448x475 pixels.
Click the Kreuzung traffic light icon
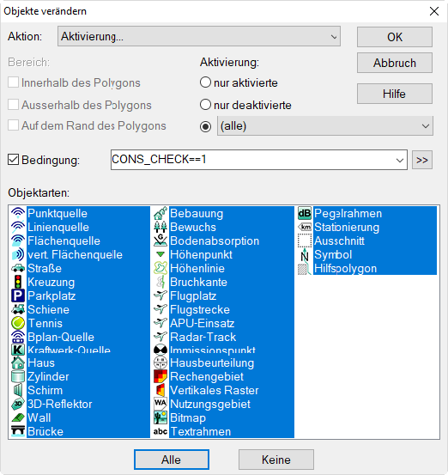coord(18,282)
